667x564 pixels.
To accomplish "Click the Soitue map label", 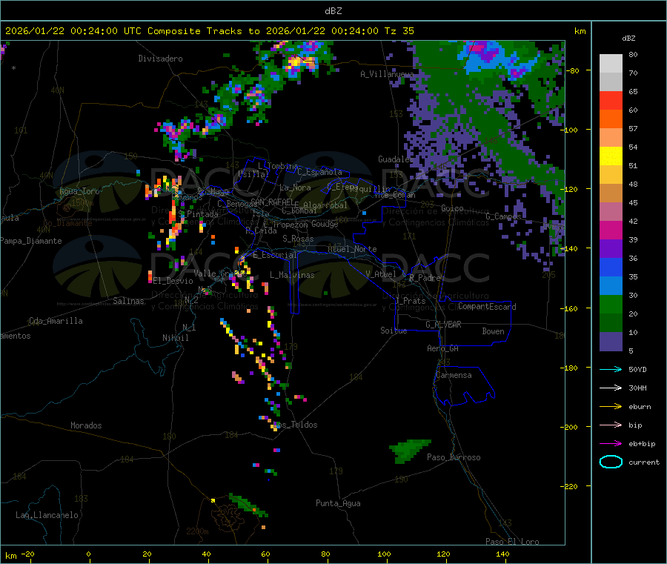I will [394, 331].
